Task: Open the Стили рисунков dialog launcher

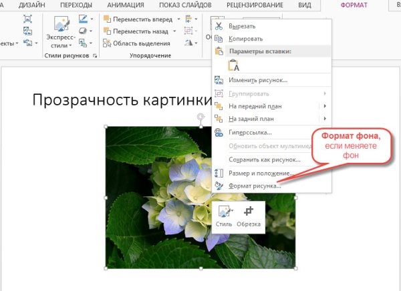Action: (x=95, y=55)
